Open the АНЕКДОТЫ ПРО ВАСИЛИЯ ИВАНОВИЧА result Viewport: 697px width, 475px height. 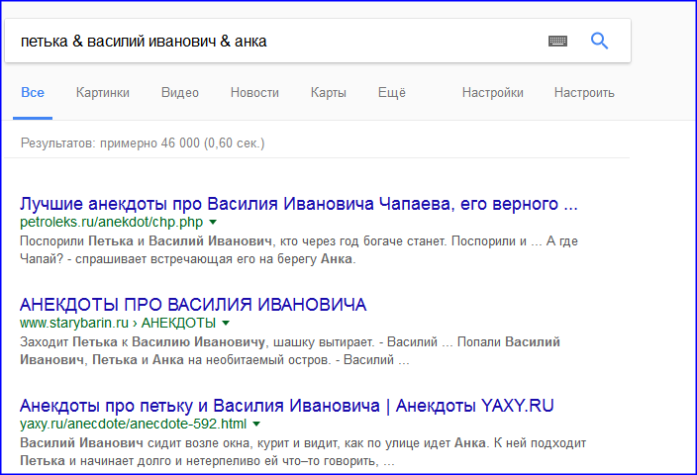point(193,304)
